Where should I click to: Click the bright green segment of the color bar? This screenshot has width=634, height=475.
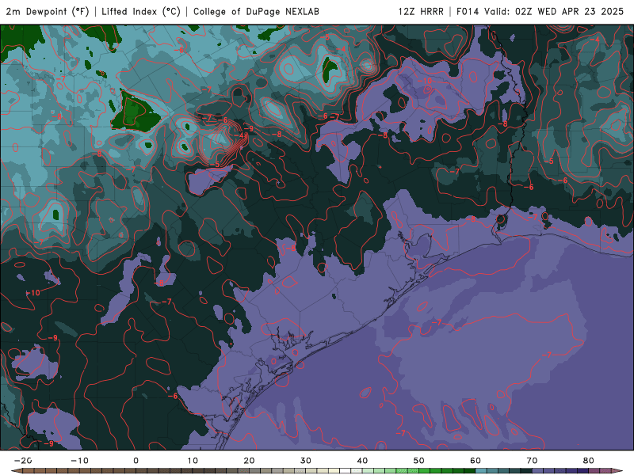pyautogui.click(x=425, y=471)
